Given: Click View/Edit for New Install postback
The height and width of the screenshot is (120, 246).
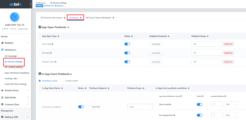Looking at the screenshot, I should [x=156, y=44].
